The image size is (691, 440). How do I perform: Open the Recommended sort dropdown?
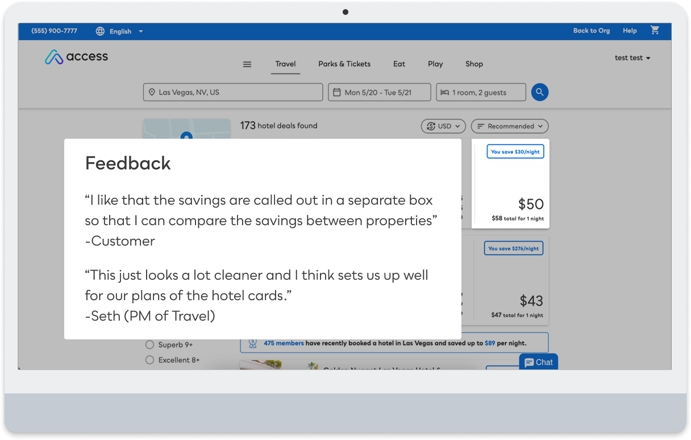click(510, 126)
